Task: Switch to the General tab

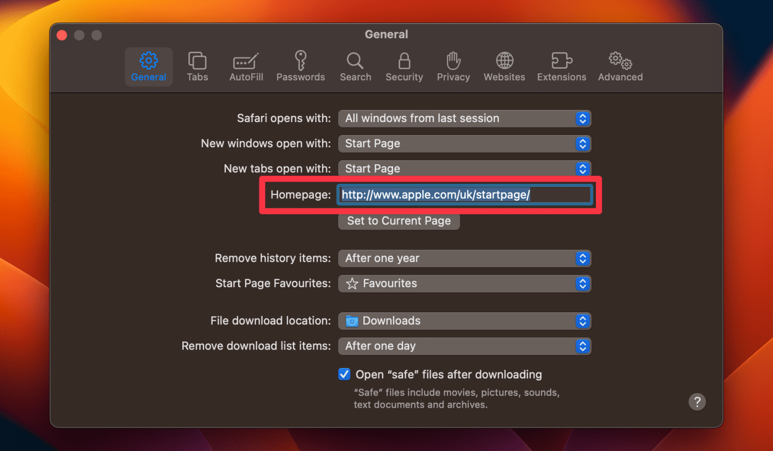Action: 148,66
